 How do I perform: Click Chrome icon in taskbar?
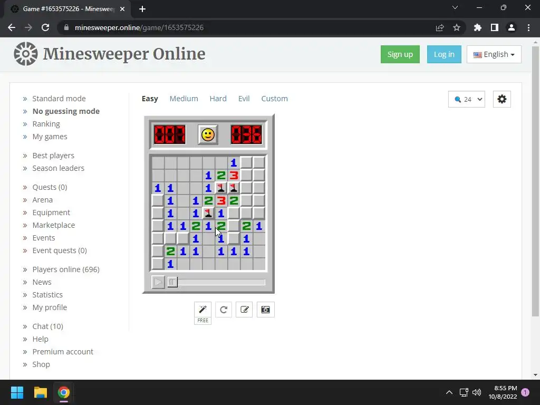click(x=63, y=392)
